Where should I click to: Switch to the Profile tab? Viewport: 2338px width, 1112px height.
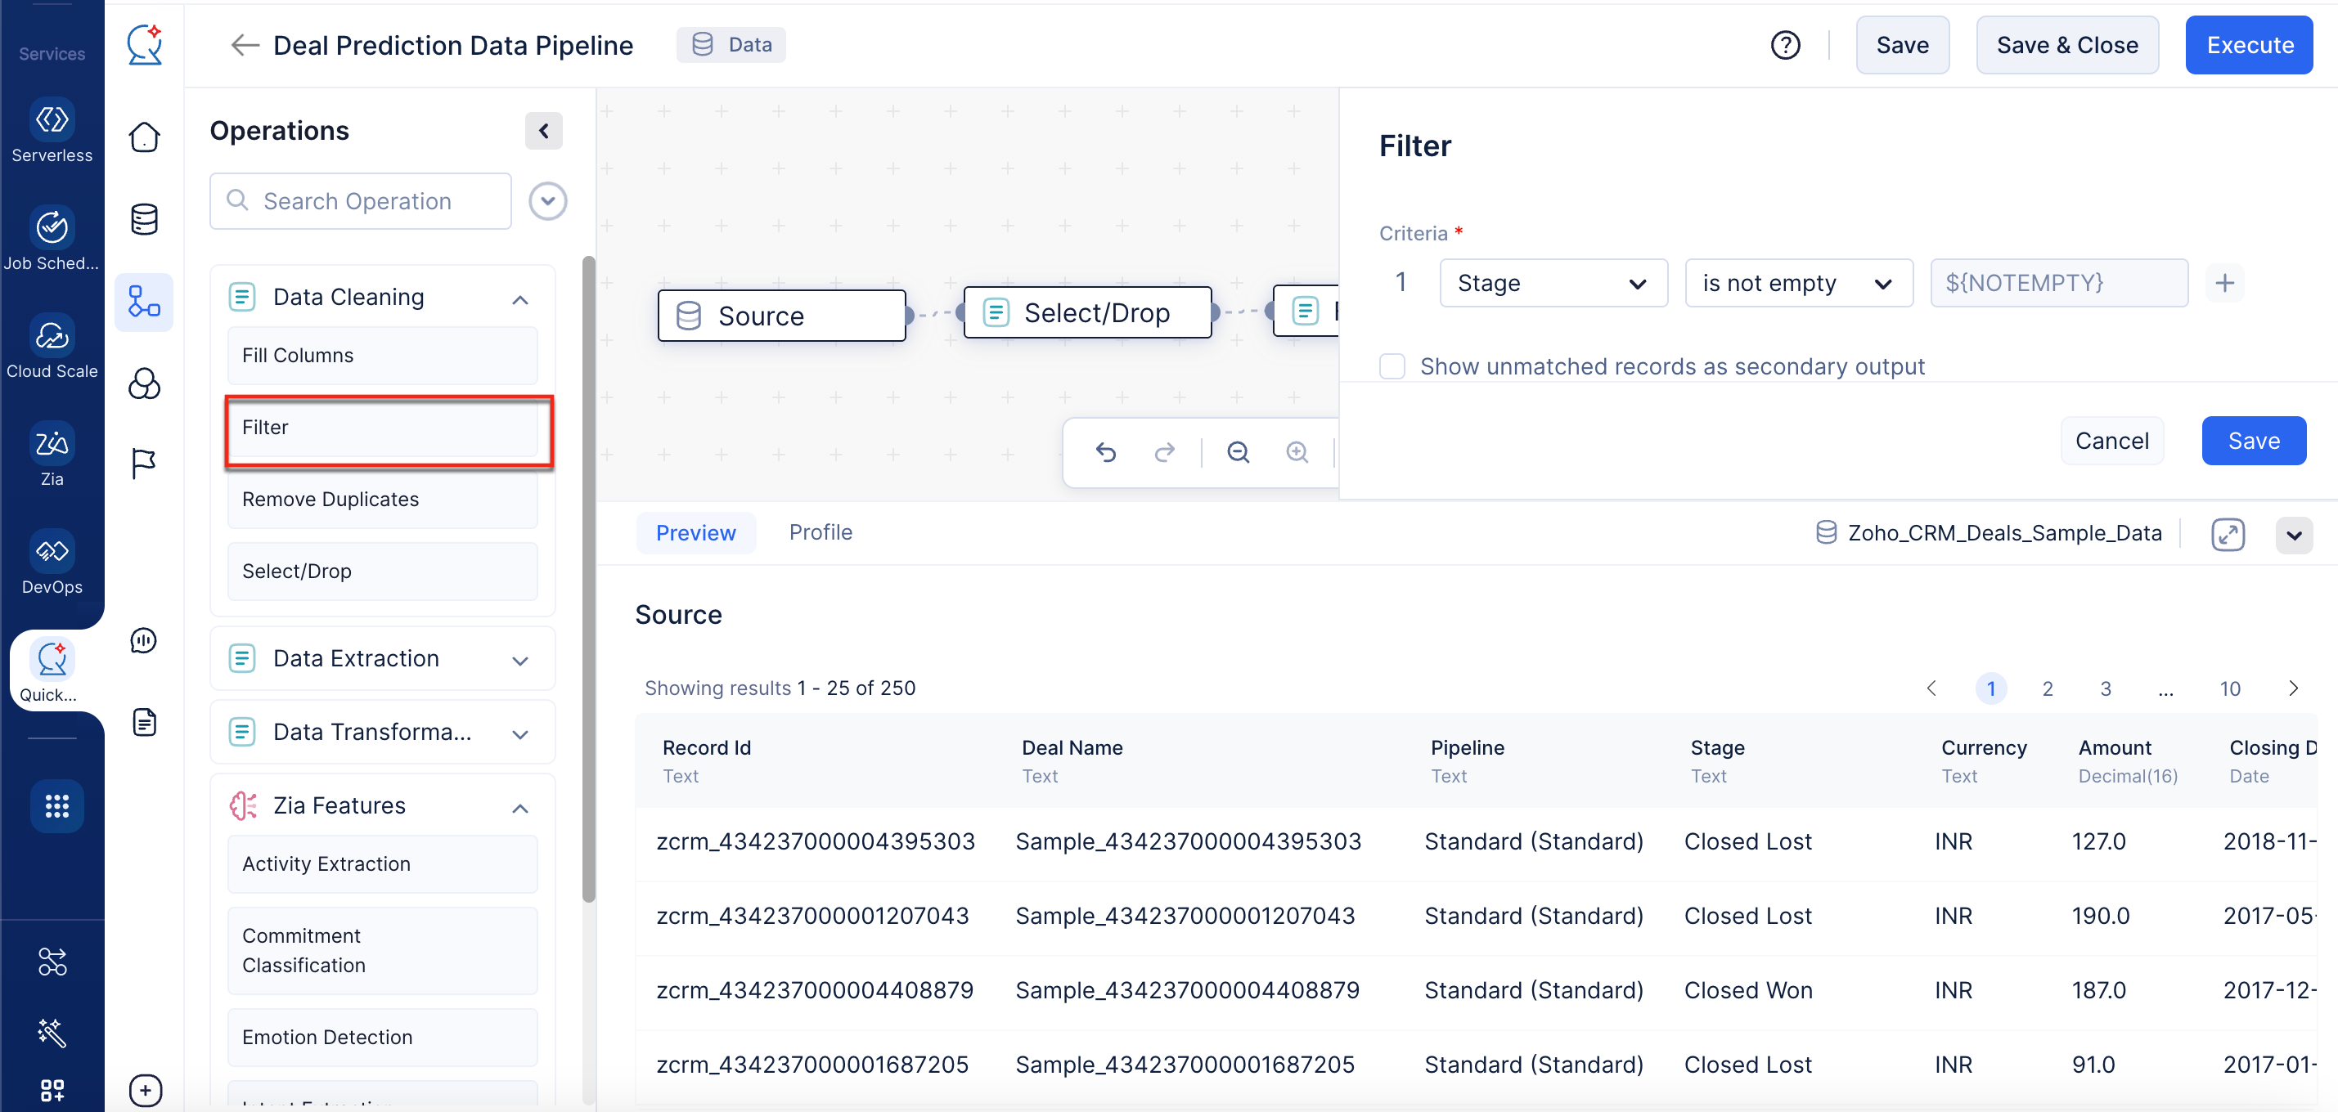821,532
